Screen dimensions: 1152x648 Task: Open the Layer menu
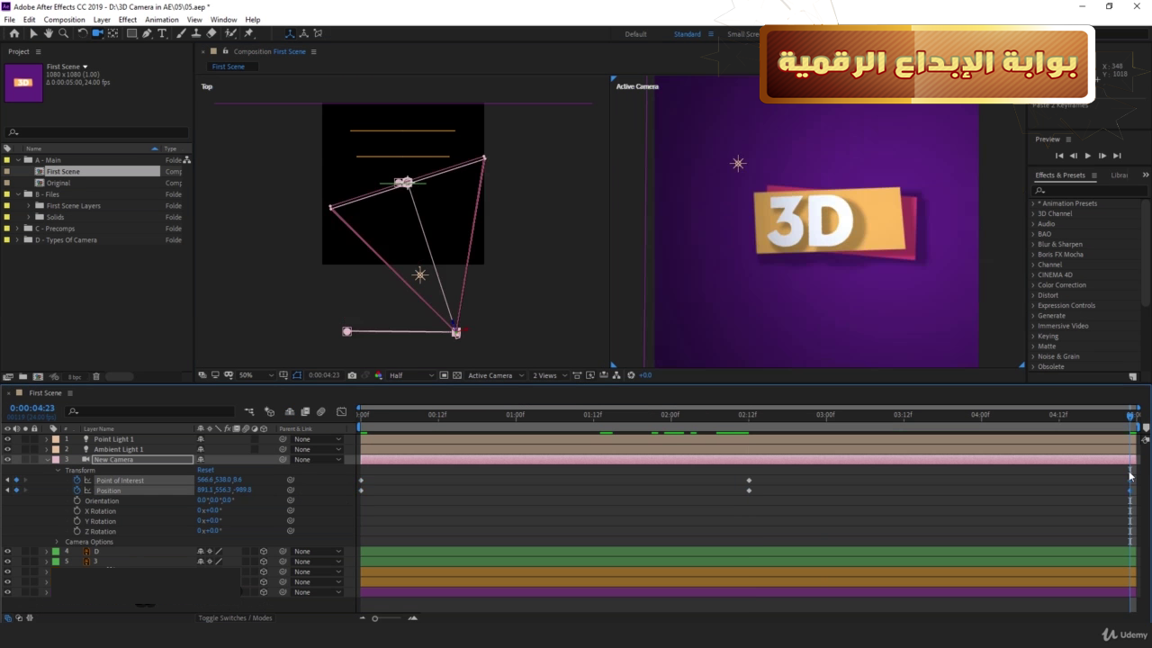(102, 19)
